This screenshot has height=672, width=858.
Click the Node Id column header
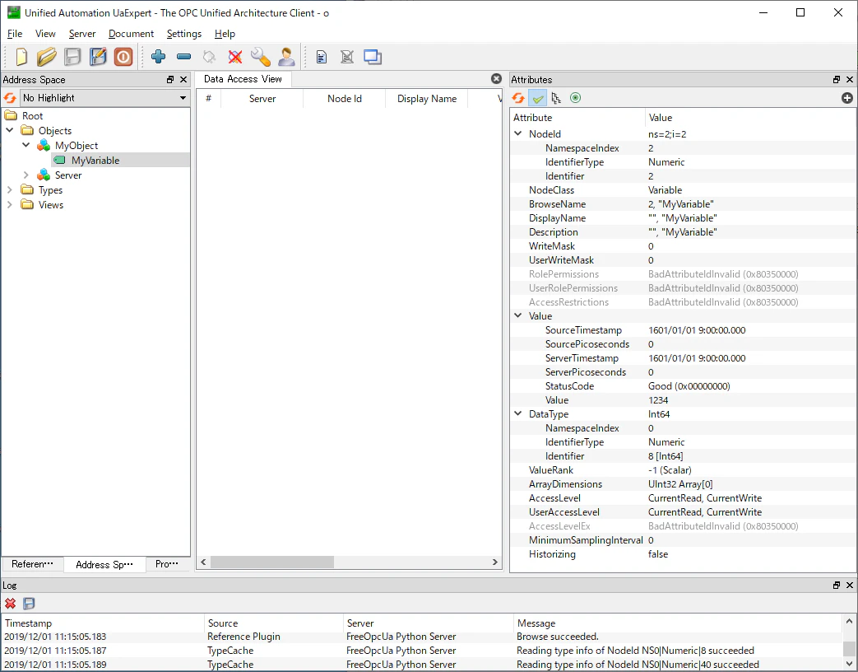pos(344,99)
